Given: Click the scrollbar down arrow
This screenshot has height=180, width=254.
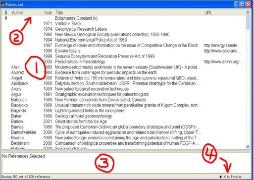Looking at the screenshot, I should (248, 146).
